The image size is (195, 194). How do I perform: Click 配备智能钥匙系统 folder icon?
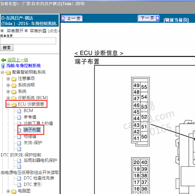pyautogui.click(x=8, y=72)
